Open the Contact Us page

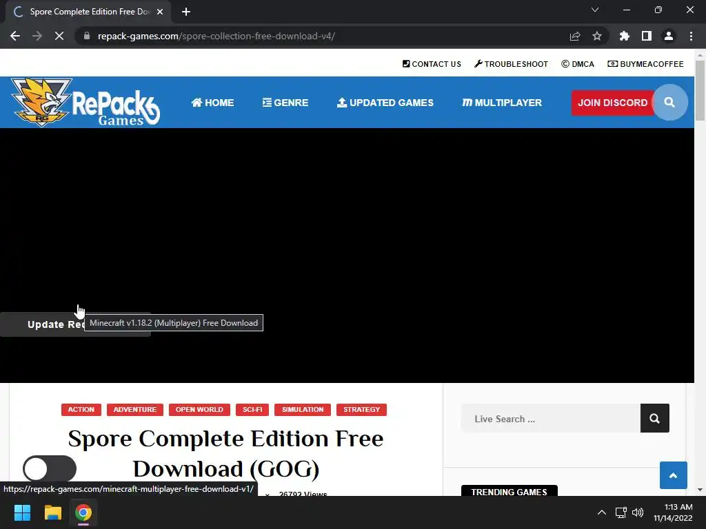432,64
